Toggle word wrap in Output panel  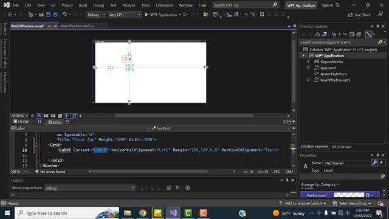(178, 188)
